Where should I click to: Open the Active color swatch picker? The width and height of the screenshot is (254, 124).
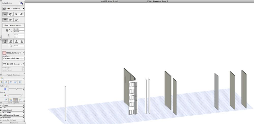click(x=6, y=95)
